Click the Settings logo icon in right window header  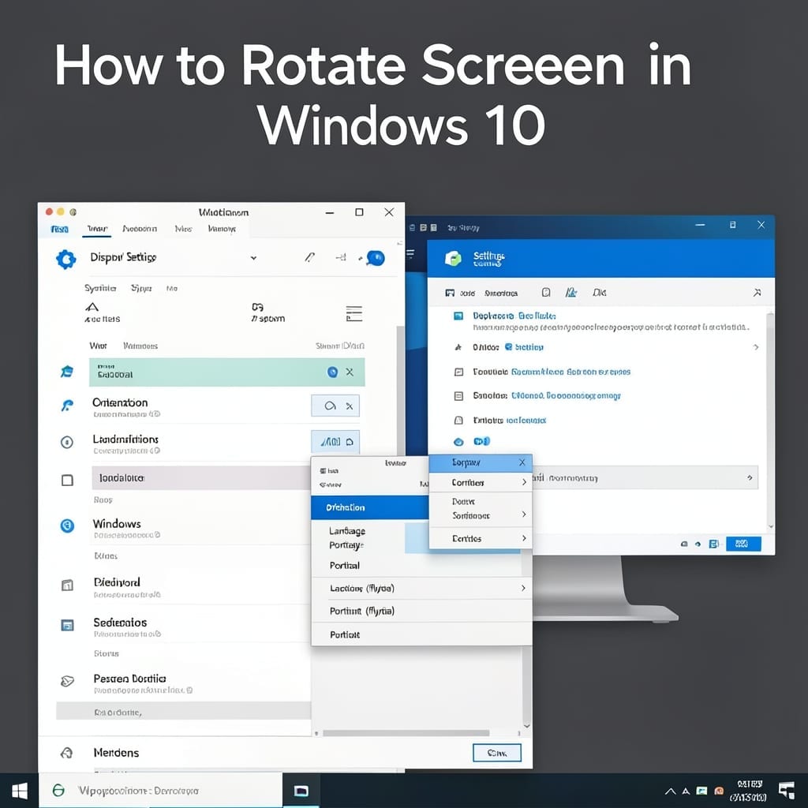tap(453, 258)
